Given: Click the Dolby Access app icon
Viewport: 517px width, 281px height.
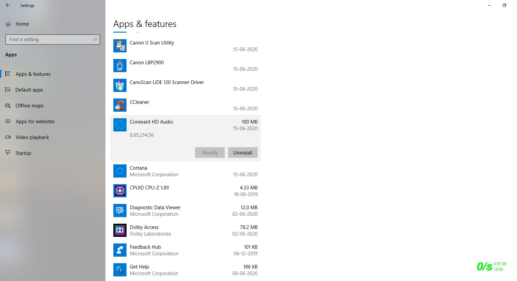Looking at the screenshot, I should click(x=120, y=230).
